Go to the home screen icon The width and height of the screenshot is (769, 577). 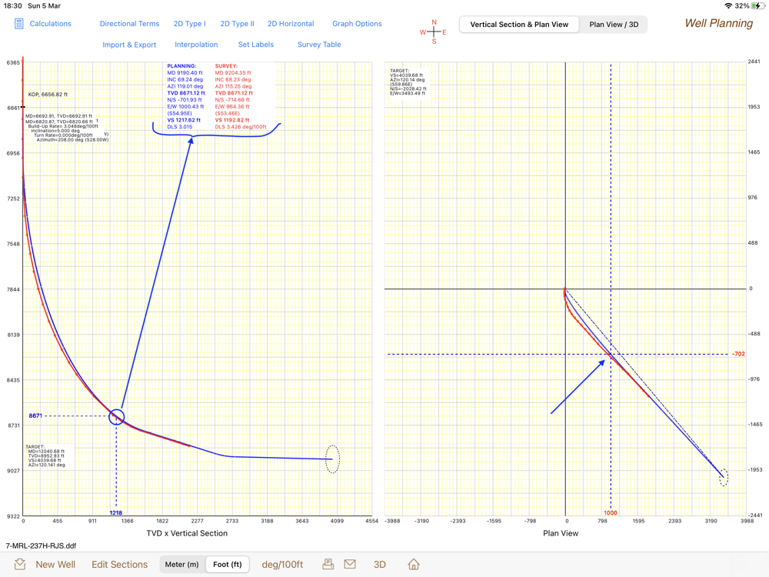point(414,564)
